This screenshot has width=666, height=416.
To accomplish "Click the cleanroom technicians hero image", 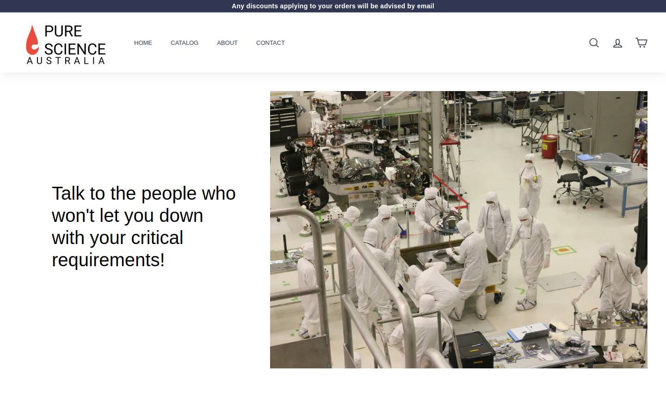I will (459, 230).
